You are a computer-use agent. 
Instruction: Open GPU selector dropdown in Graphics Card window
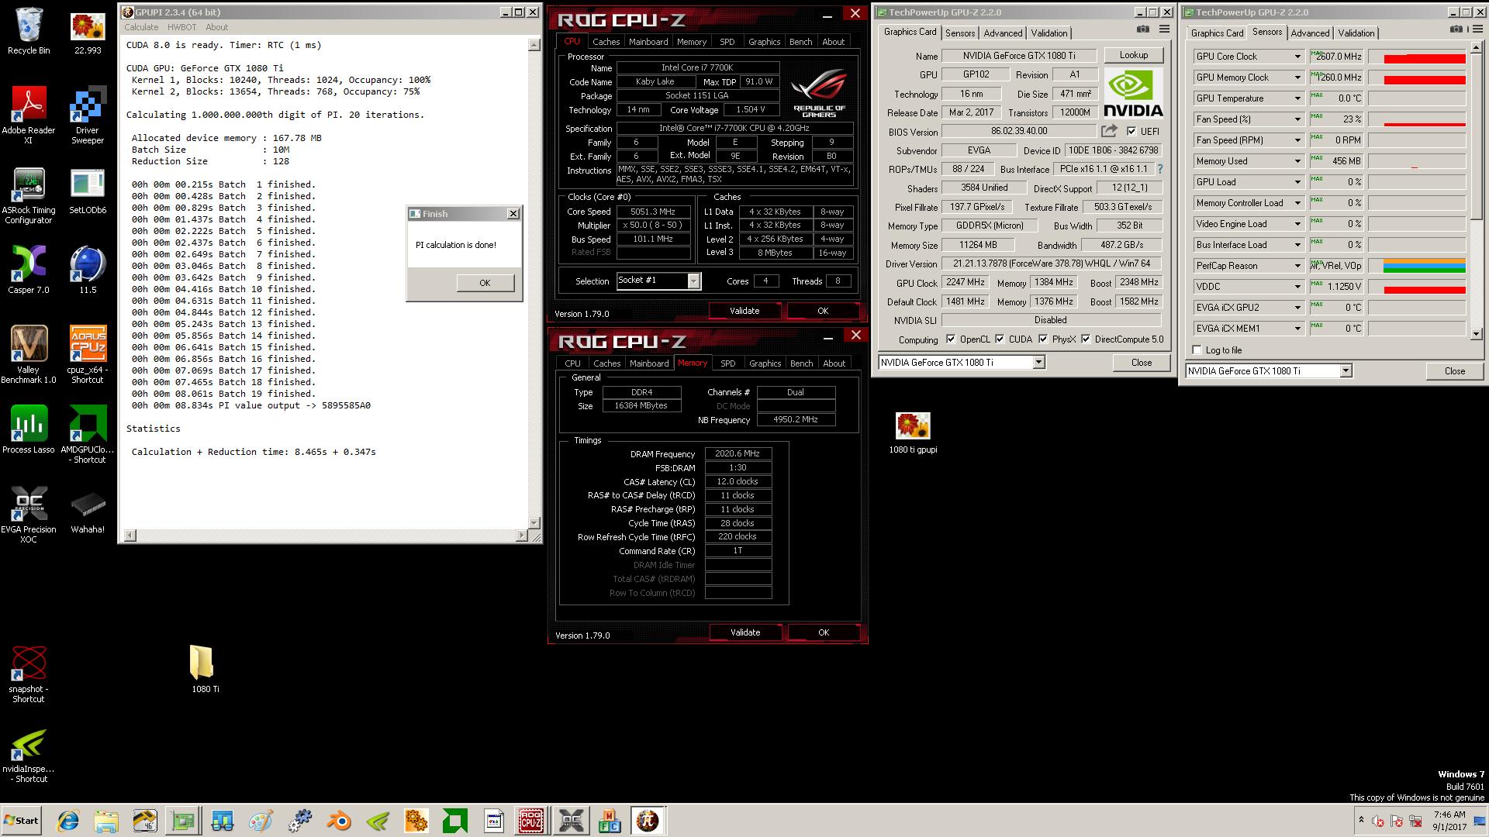pos(1038,363)
